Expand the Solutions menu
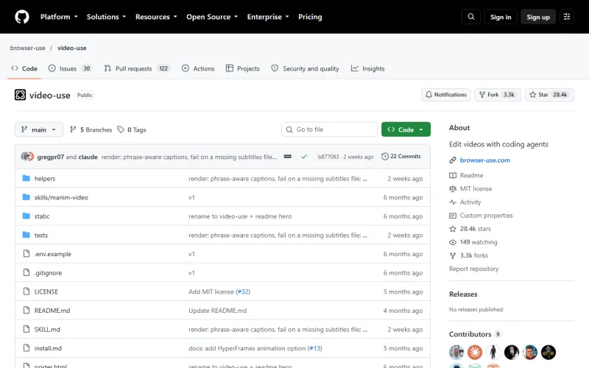The image size is (589, 368). coord(106,17)
